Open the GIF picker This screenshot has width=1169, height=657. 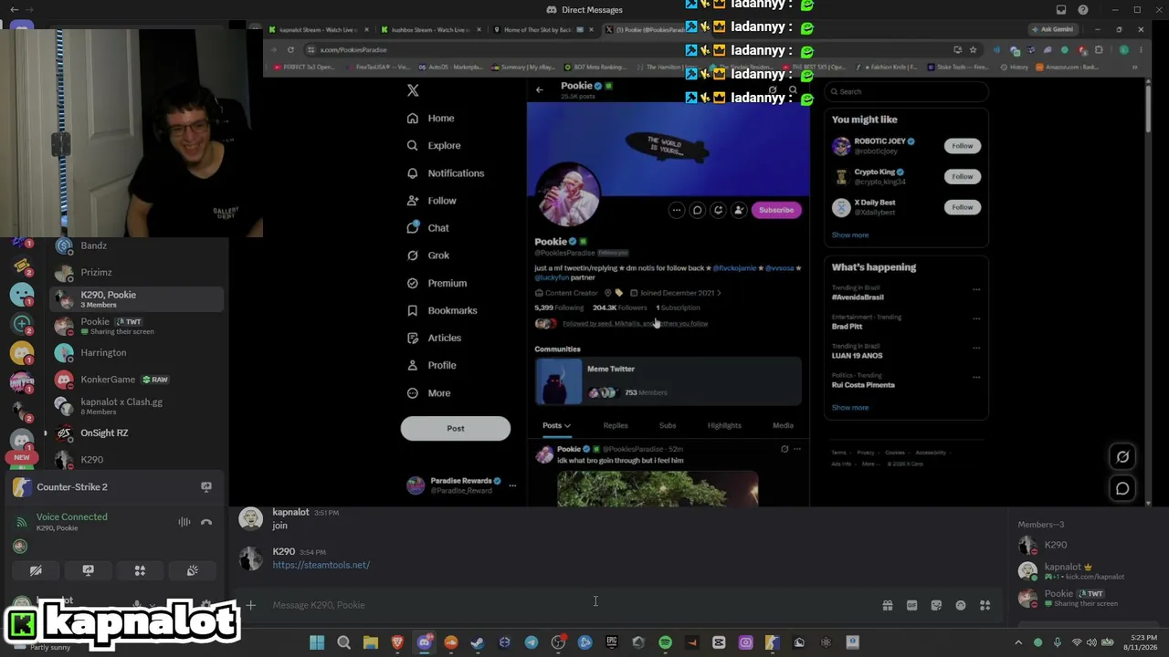click(911, 605)
